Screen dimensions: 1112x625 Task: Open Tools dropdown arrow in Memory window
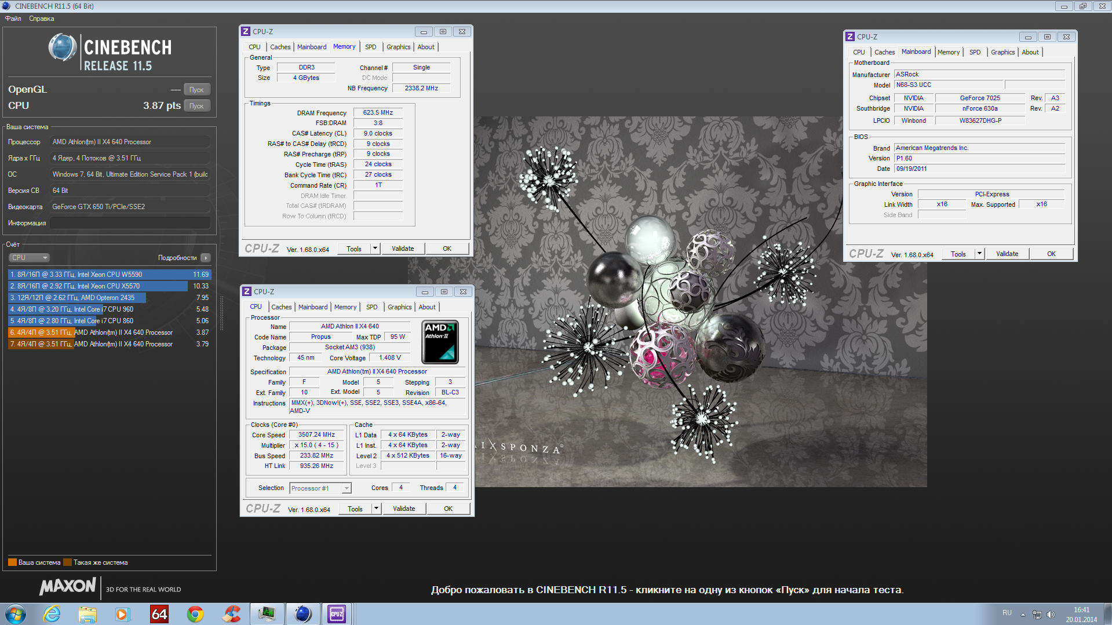pos(375,248)
